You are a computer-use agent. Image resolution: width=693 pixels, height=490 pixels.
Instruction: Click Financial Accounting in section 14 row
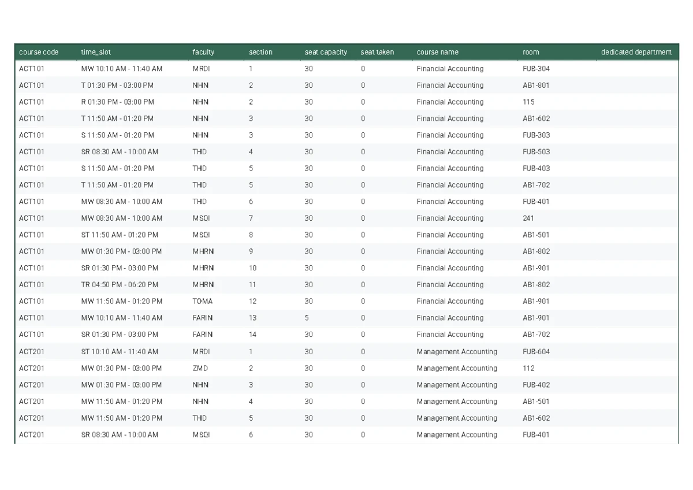(450, 335)
